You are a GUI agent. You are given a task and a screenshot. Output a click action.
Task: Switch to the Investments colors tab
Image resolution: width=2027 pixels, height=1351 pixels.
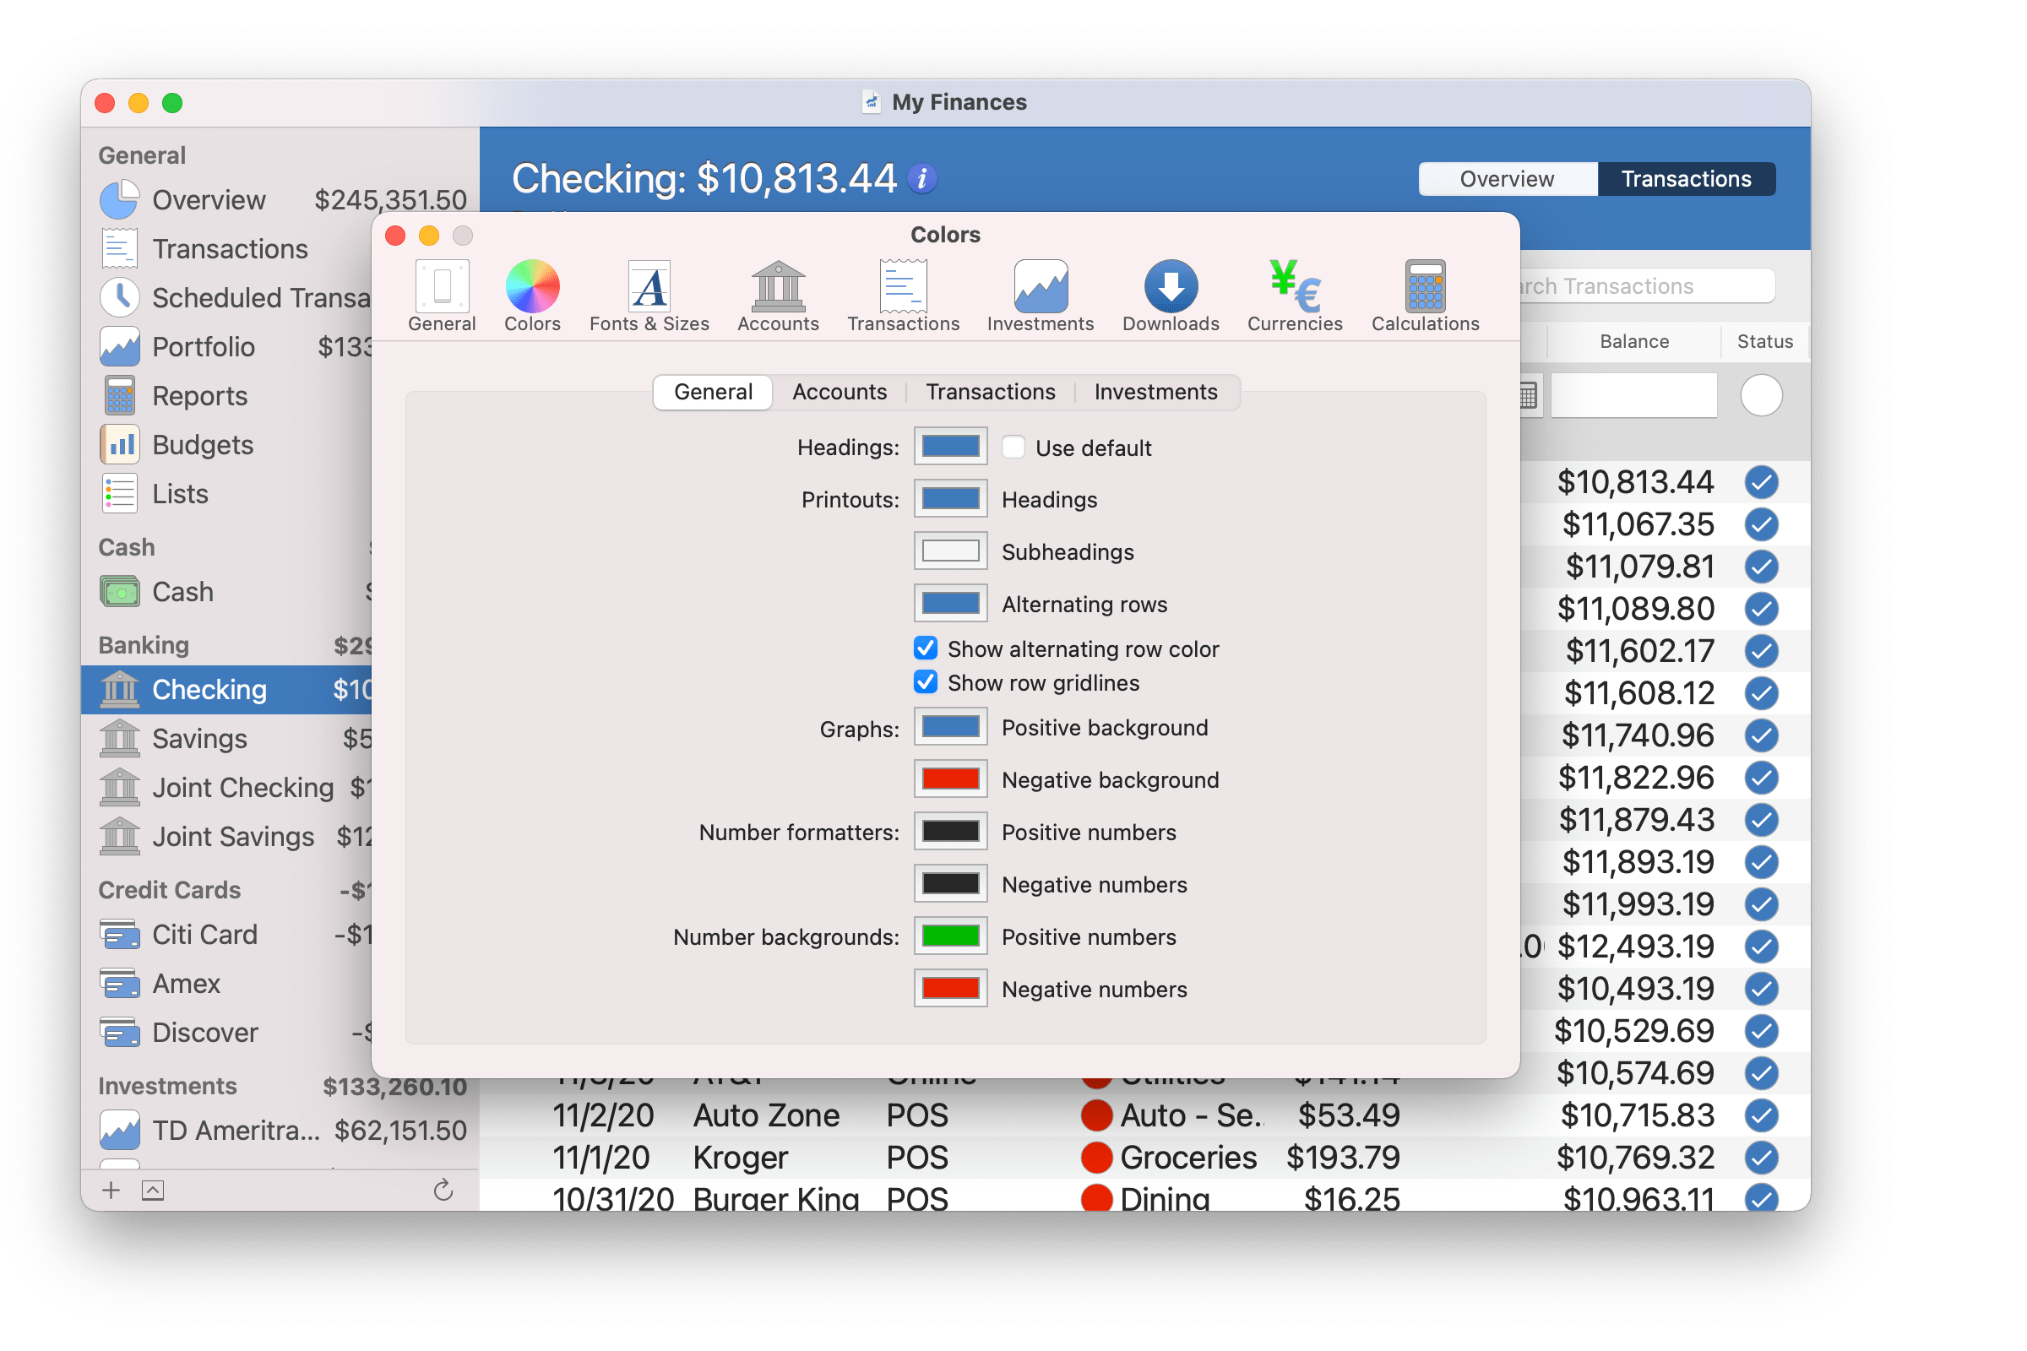click(x=1155, y=392)
